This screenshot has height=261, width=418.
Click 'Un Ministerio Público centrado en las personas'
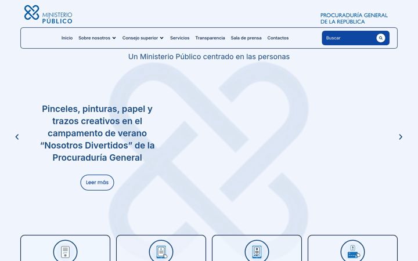click(x=209, y=57)
